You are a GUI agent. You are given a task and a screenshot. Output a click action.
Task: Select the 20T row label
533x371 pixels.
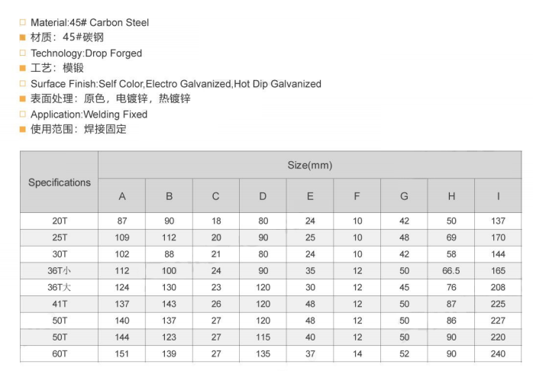point(59,221)
